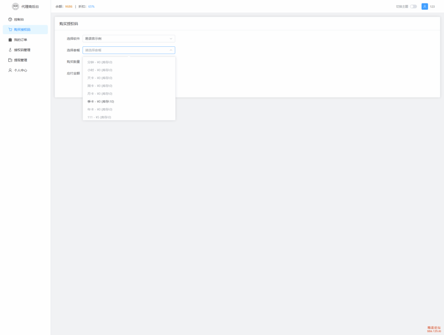Click the key icon beside 授权码管理

(10, 50)
